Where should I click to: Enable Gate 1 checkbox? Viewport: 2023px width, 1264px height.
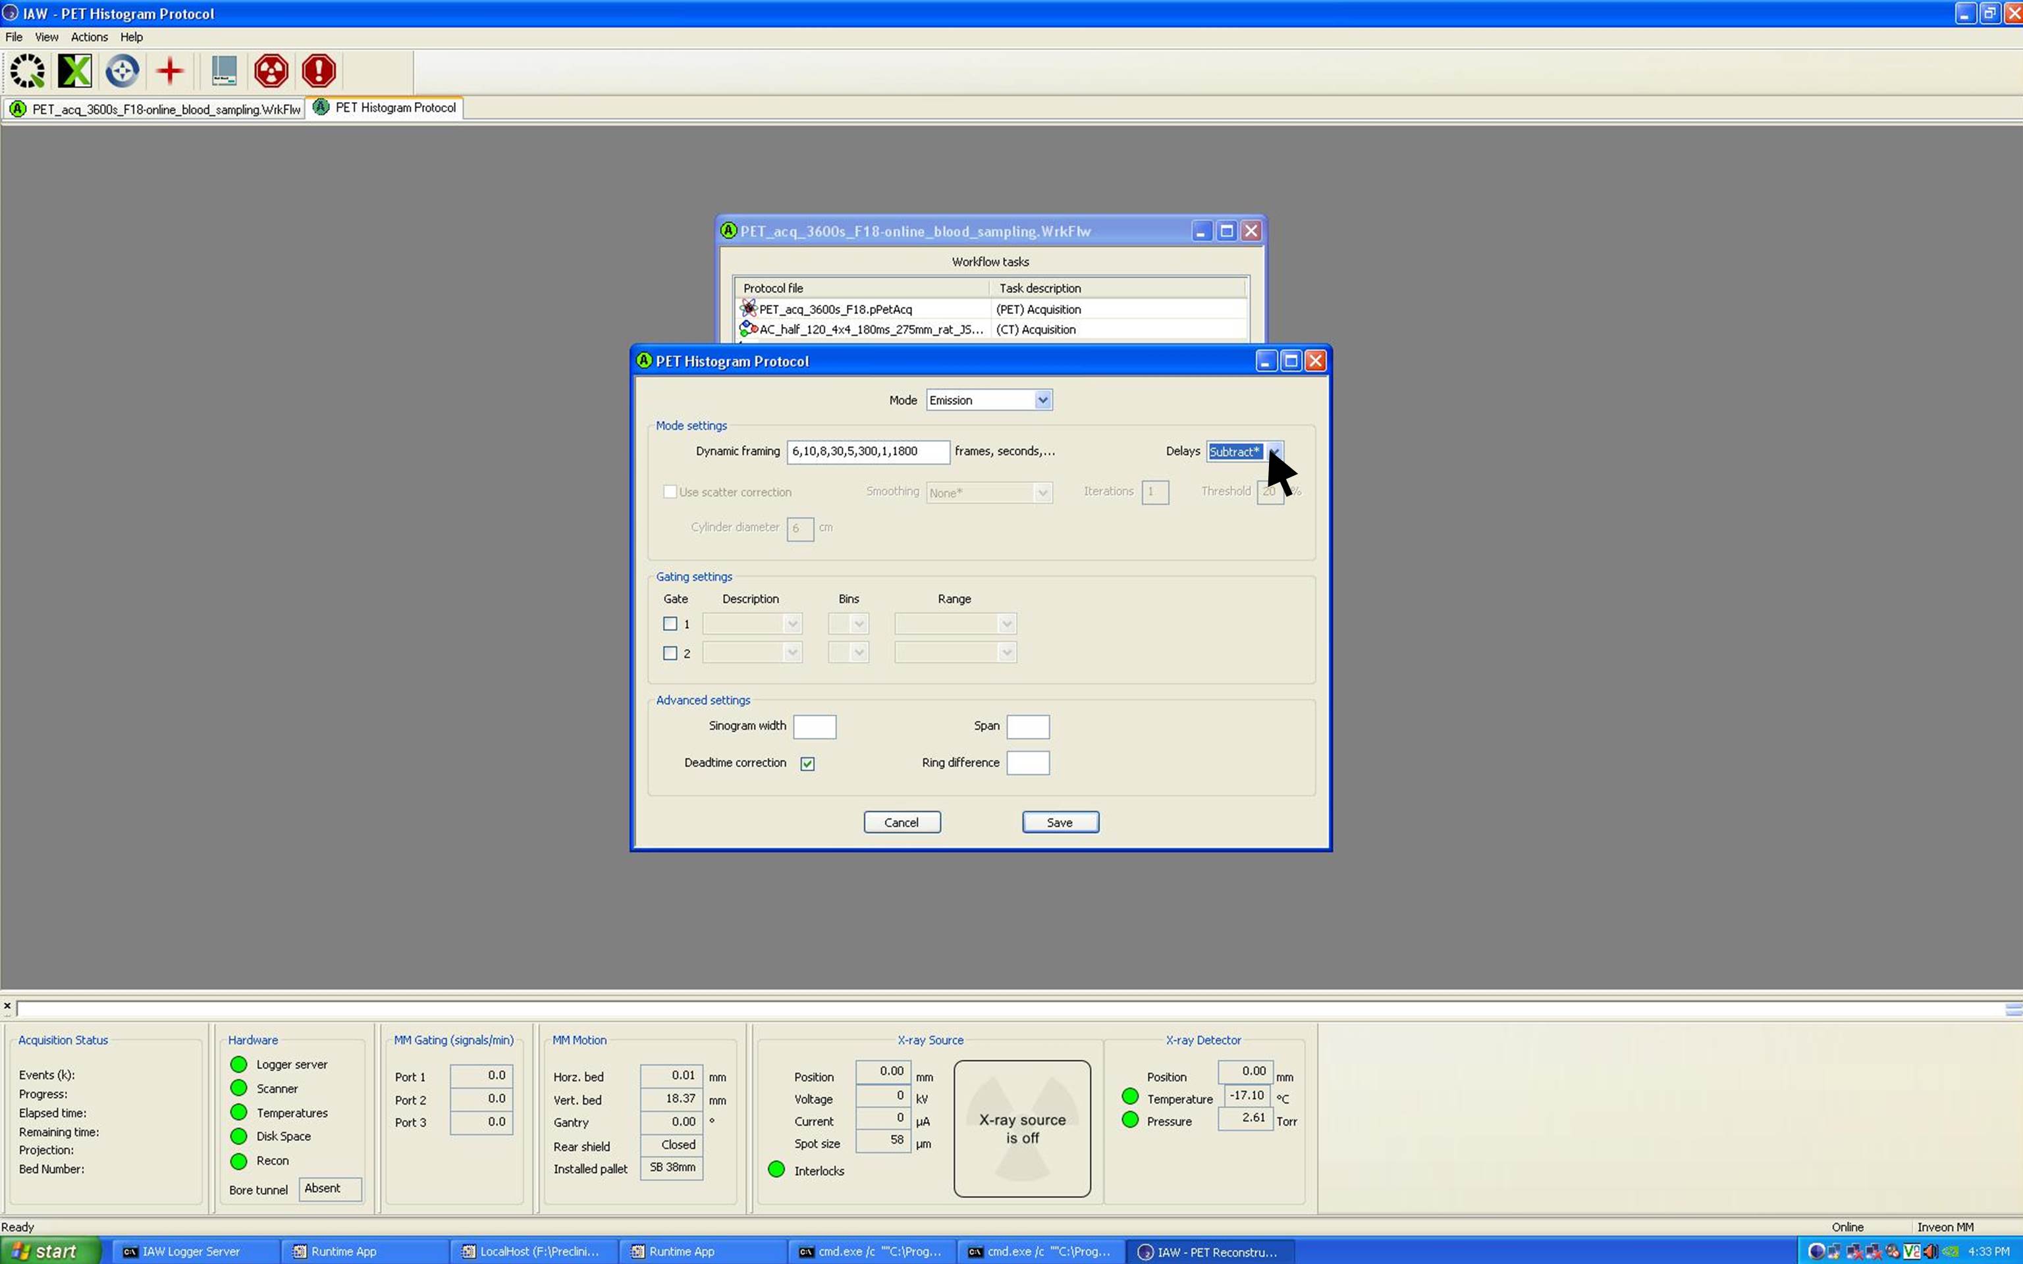[670, 623]
